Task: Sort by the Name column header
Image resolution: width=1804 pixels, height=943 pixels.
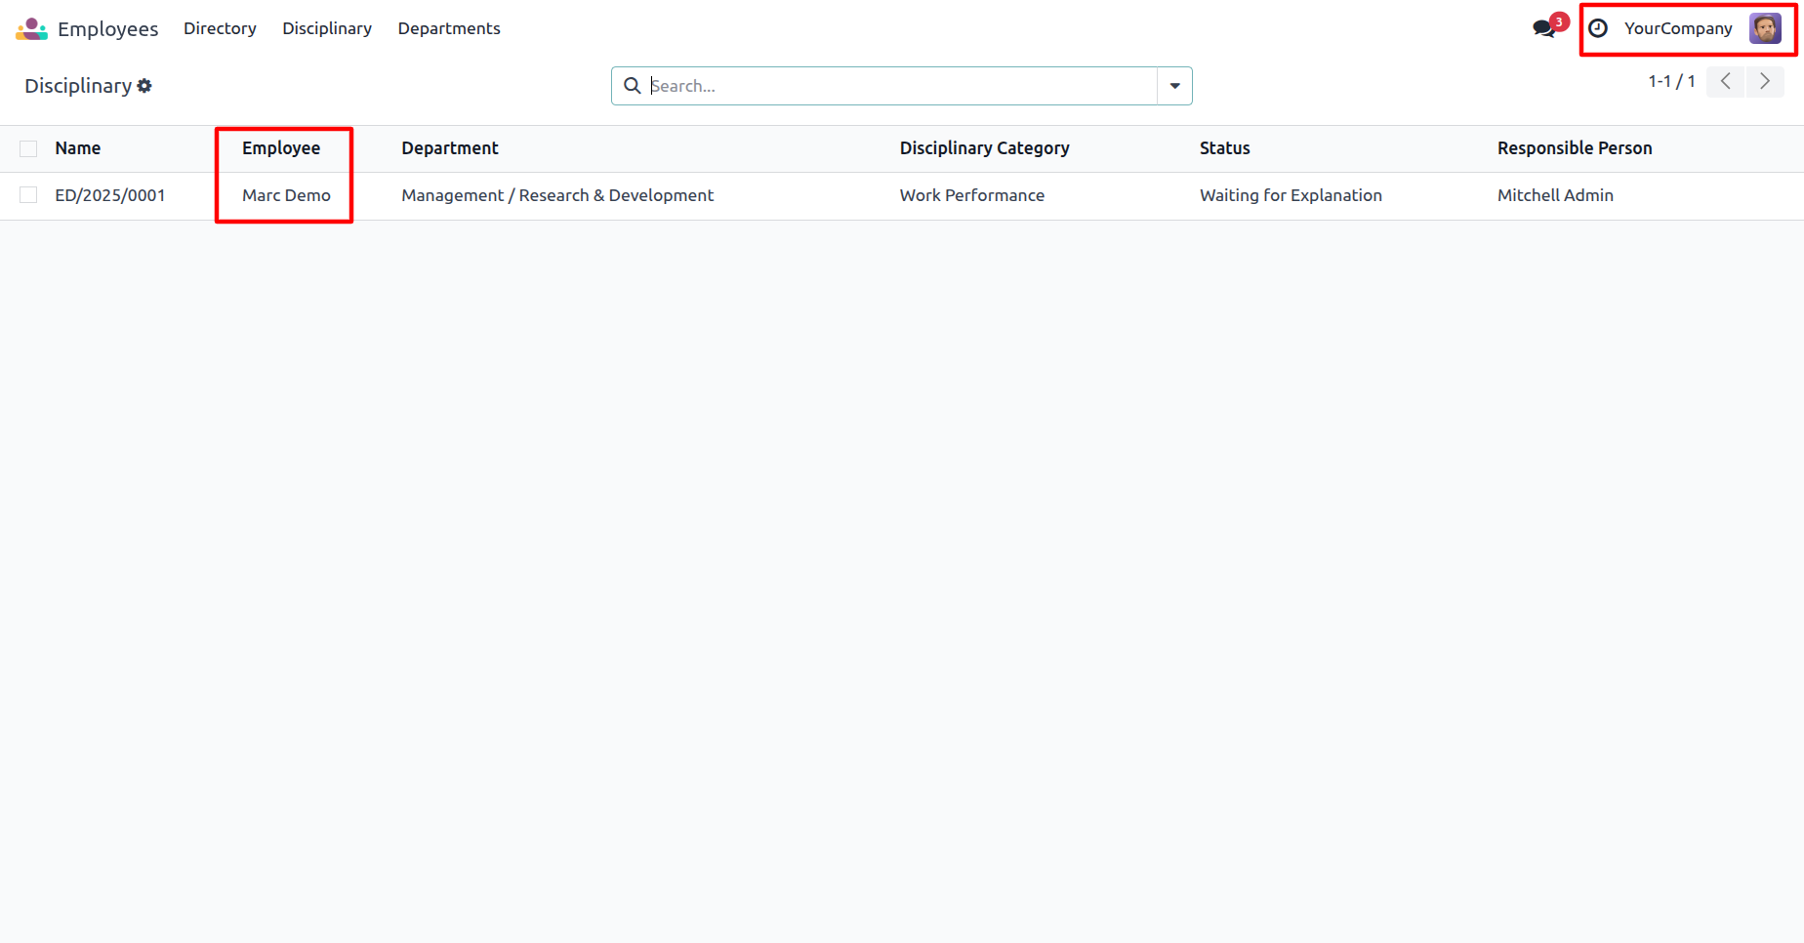Action: click(78, 148)
